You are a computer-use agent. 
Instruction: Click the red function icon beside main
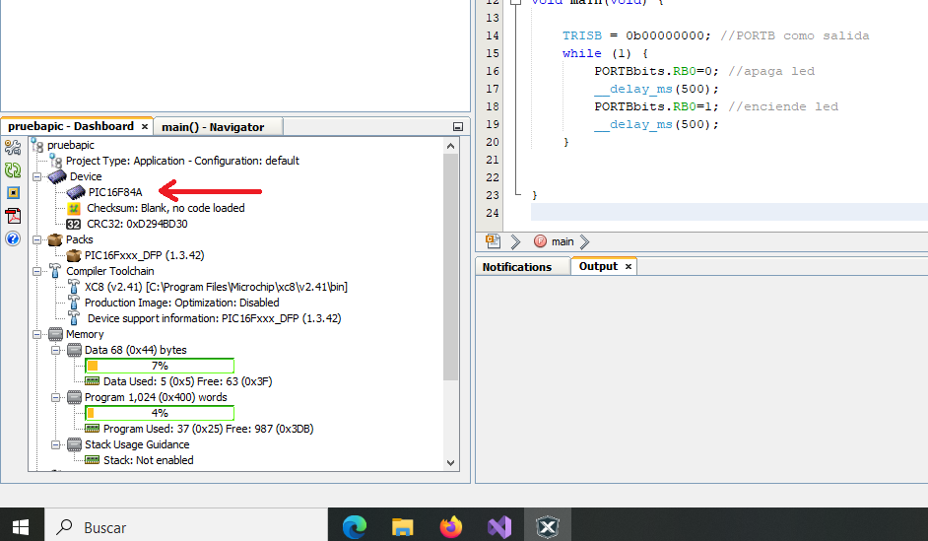(540, 241)
